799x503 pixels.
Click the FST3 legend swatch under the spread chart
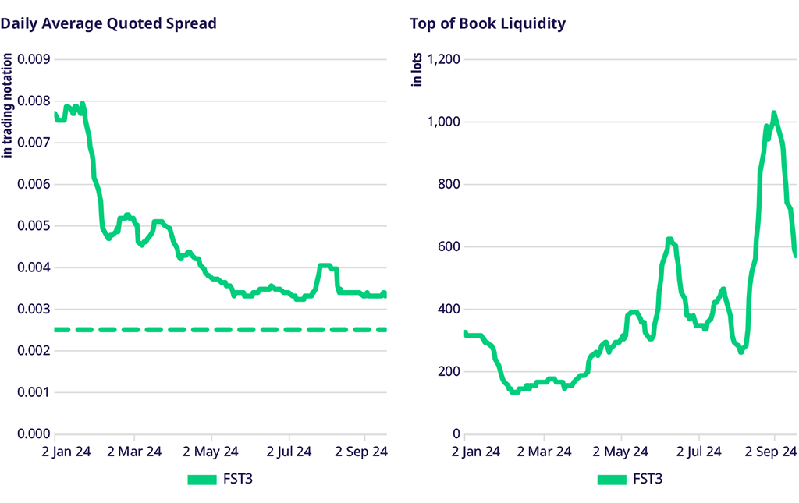coord(201,479)
